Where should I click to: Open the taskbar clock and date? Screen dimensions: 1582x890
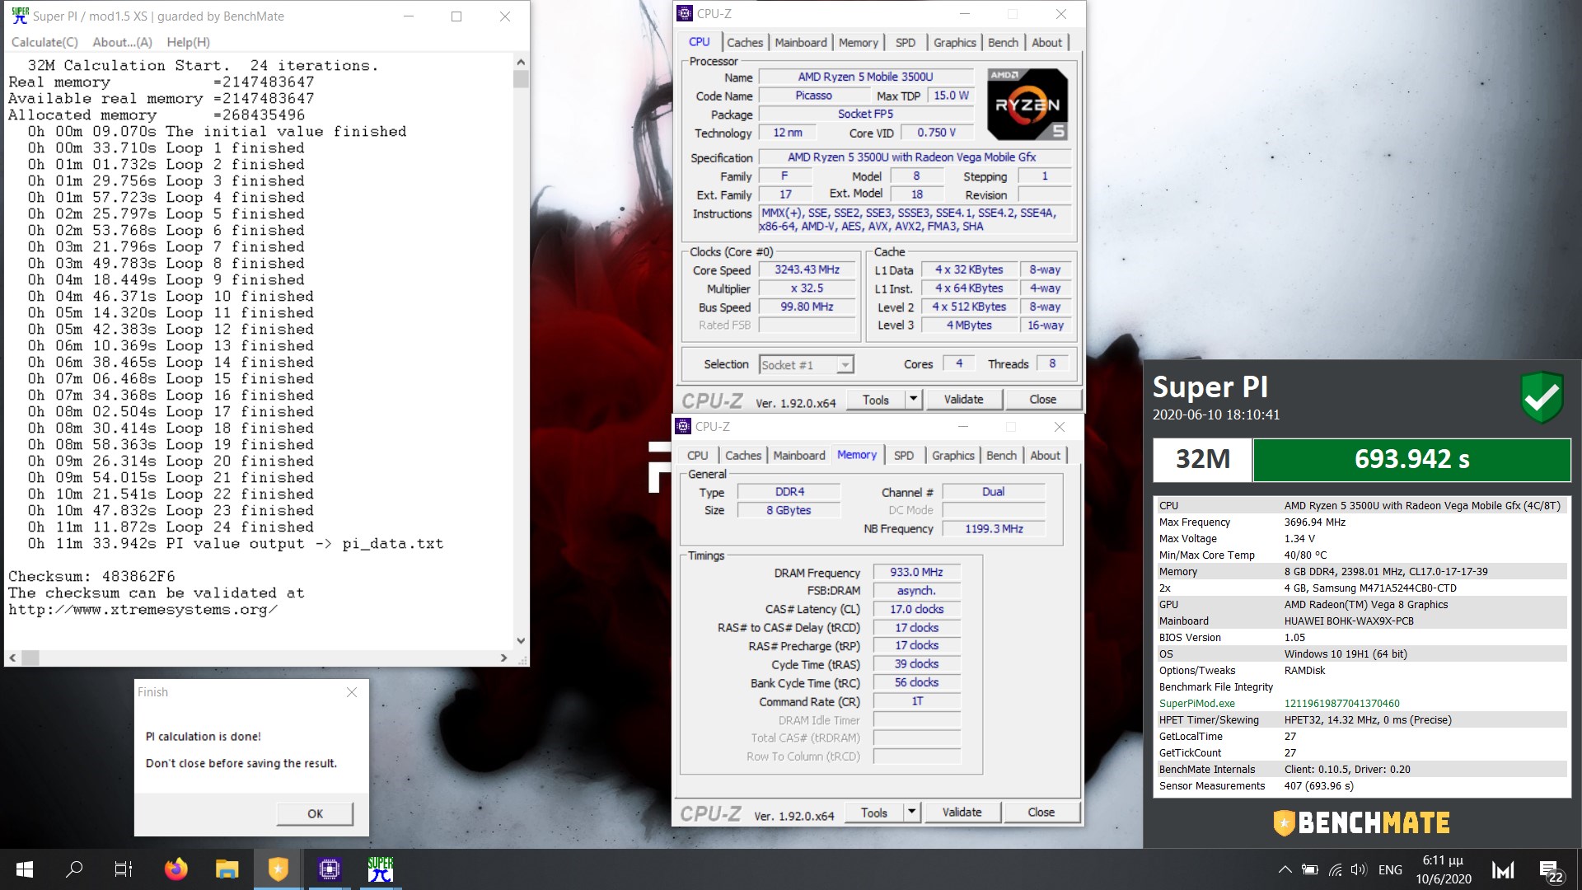tap(1444, 869)
